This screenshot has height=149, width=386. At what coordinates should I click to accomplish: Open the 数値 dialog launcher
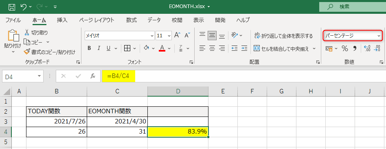pyautogui.click(x=382, y=63)
